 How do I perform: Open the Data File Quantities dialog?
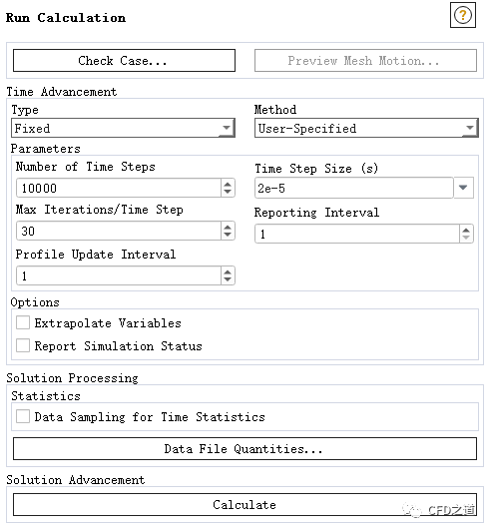[x=245, y=449]
